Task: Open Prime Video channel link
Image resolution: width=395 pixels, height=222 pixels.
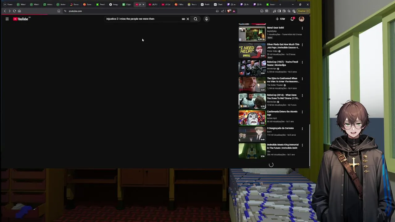Action: pyautogui.click(x=272, y=51)
